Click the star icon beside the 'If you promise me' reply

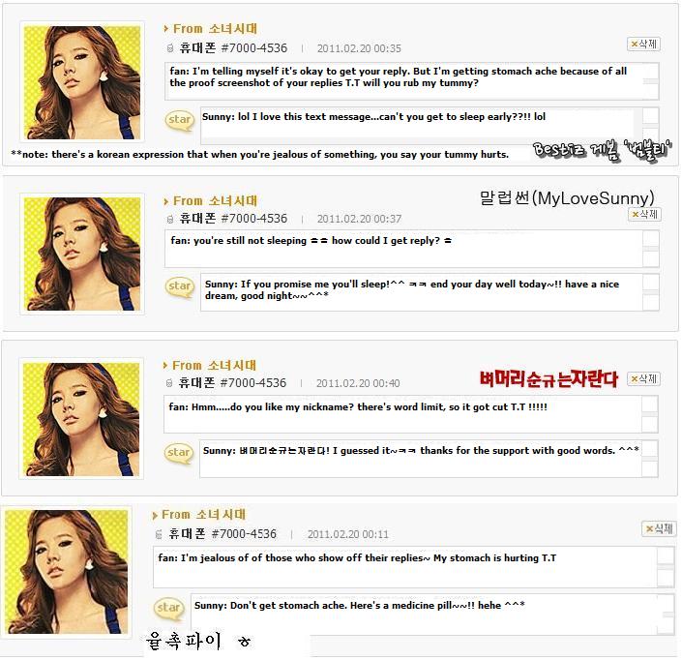tap(179, 287)
